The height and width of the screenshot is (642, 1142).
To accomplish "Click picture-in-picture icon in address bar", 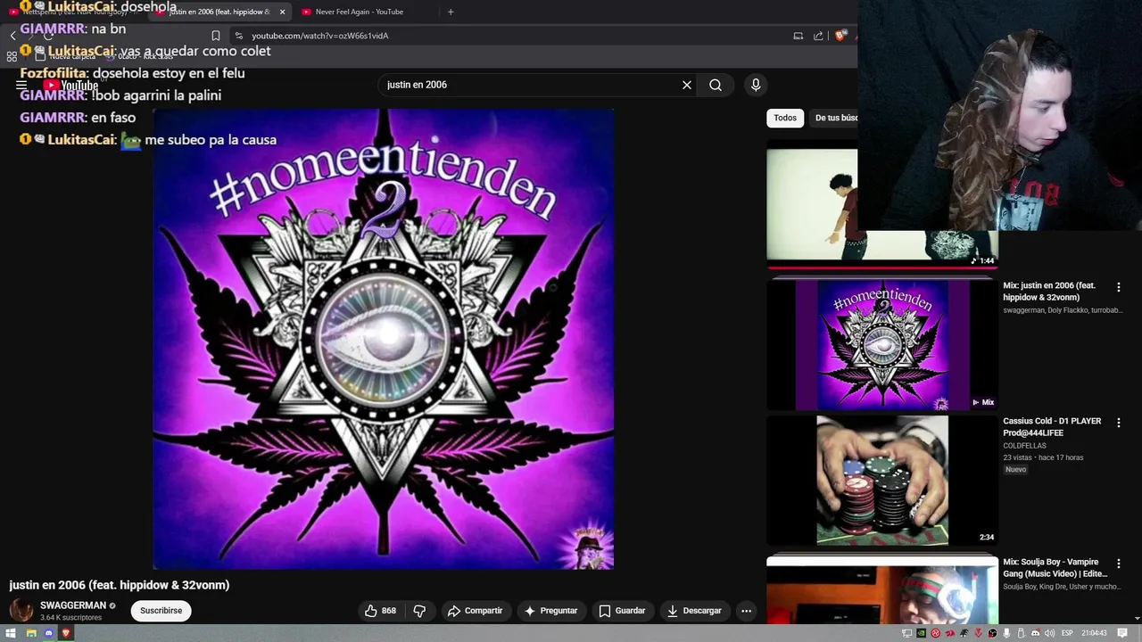I will (x=798, y=36).
